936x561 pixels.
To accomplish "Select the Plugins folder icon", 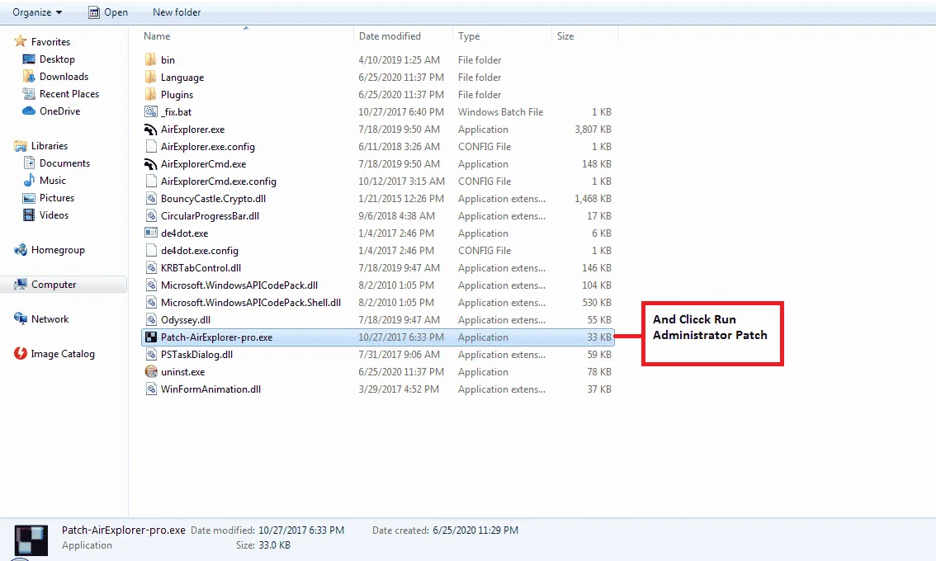I will click(x=150, y=94).
